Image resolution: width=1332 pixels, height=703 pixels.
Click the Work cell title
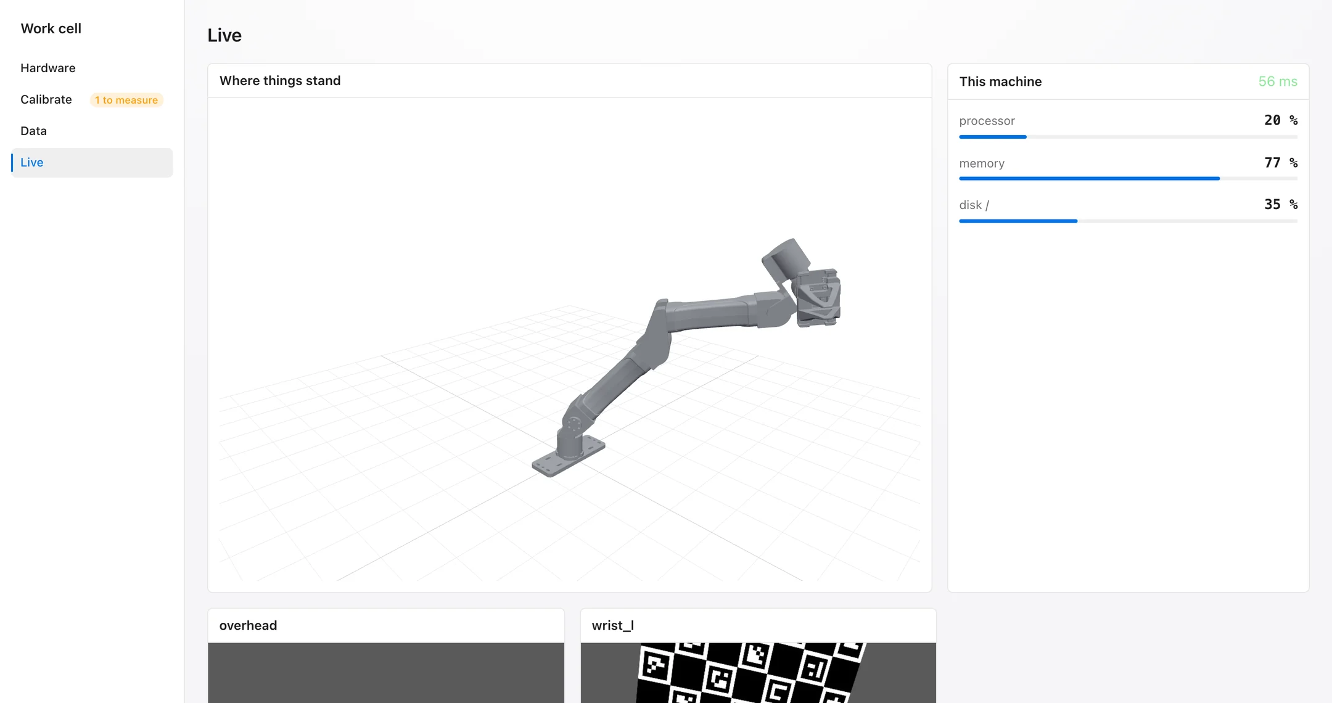(x=51, y=28)
